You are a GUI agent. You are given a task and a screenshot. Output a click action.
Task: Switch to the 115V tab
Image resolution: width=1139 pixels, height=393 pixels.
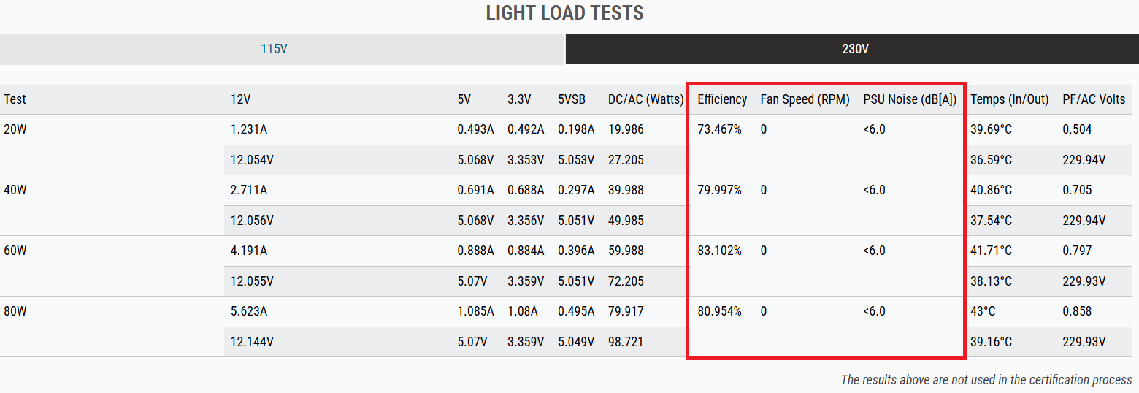click(x=283, y=49)
